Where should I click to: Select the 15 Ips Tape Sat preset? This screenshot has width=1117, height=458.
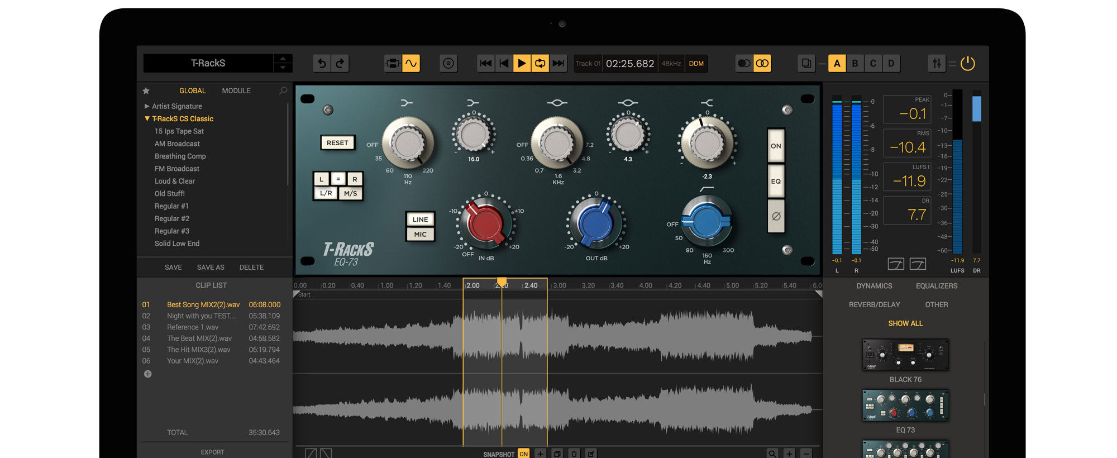click(179, 131)
